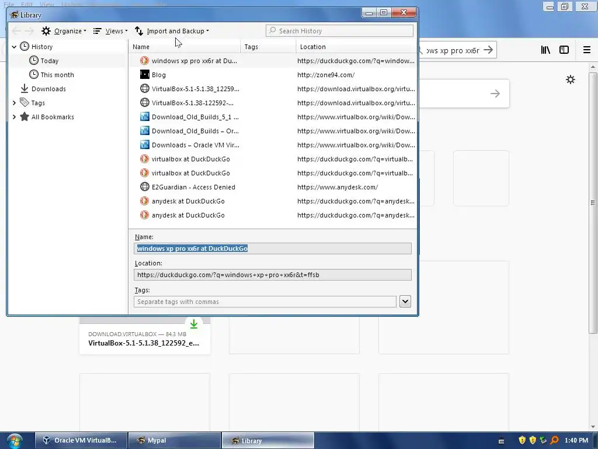Screen dimensions: 598x449
Task: Click the Library taskbar item
Action: [x=268, y=440]
